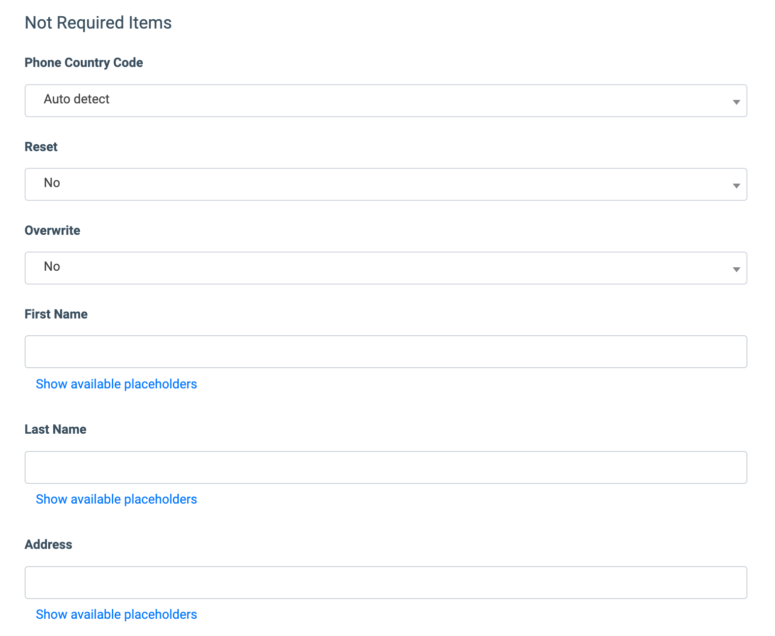Image resolution: width=775 pixels, height=636 pixels.
Task: Expand the Overwrite dropdown arrow
Action: coord(736,269)
